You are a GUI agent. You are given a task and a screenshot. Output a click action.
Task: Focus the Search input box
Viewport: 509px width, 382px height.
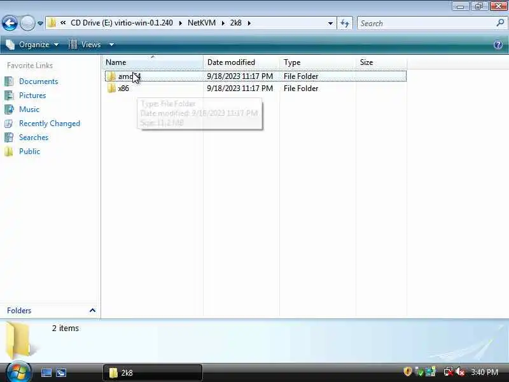pos(426,23)
